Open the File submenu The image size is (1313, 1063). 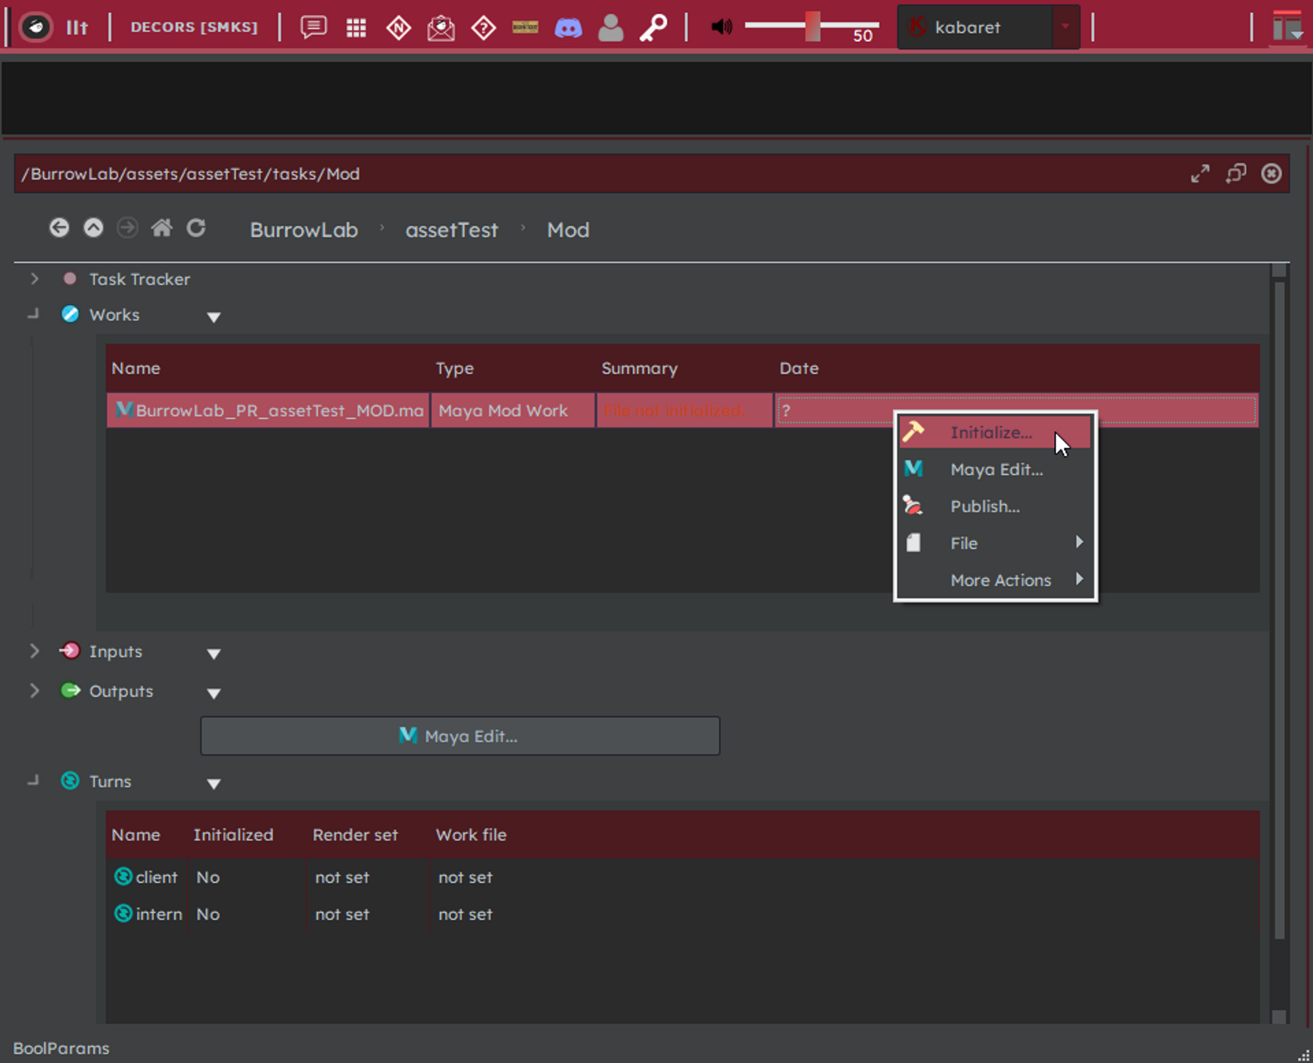pos(995,543)
